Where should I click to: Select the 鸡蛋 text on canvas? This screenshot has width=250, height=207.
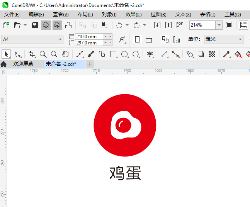(125, 173)
